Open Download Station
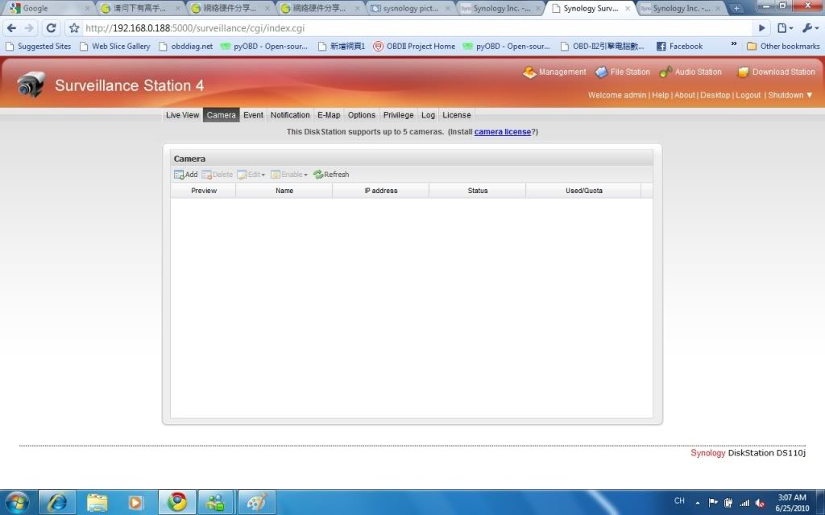Viewport: 825px width, 515px height. click(x=744, y=72)
